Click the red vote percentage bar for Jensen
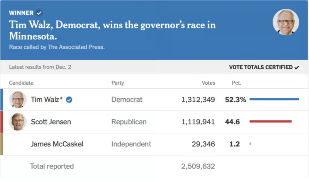 pyautogui.click(x=270, y=121)
